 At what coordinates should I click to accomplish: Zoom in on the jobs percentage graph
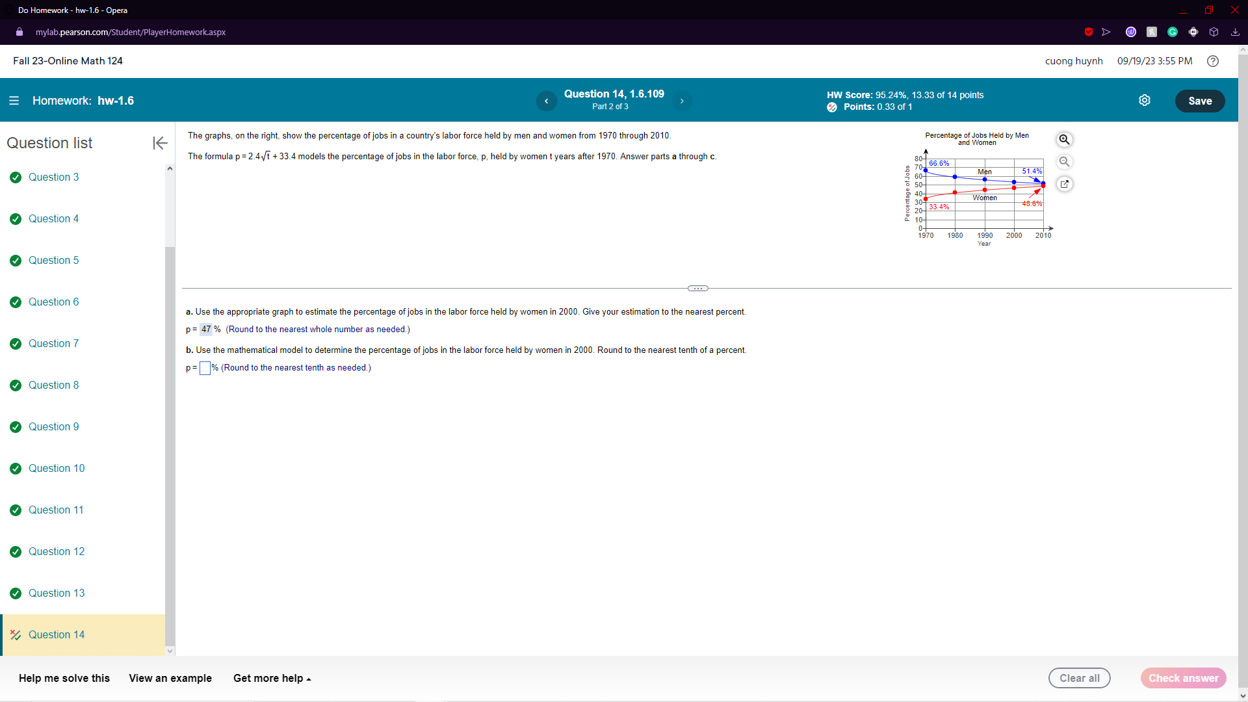point(1064,139)
